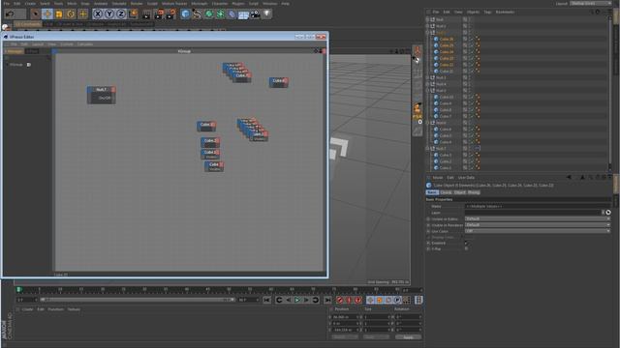Open the Layout selector dropdown

coord(591,3)
